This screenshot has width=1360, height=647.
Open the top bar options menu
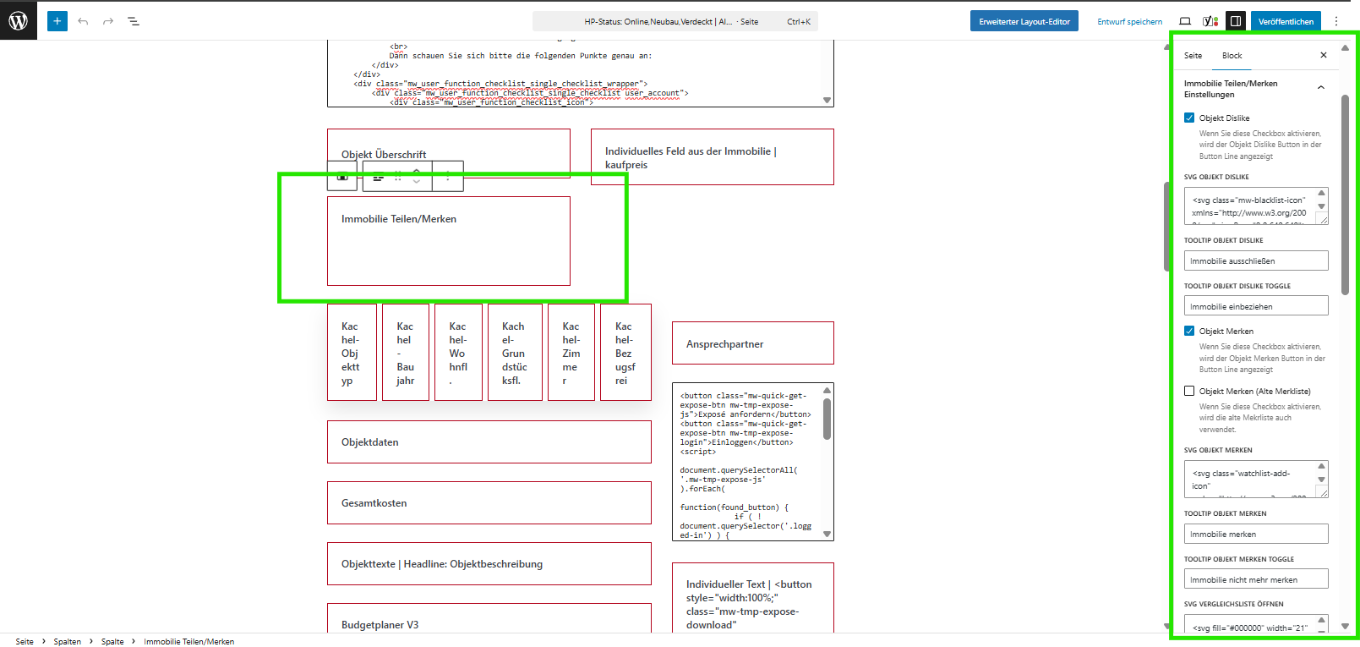[x=1336, y=21]
